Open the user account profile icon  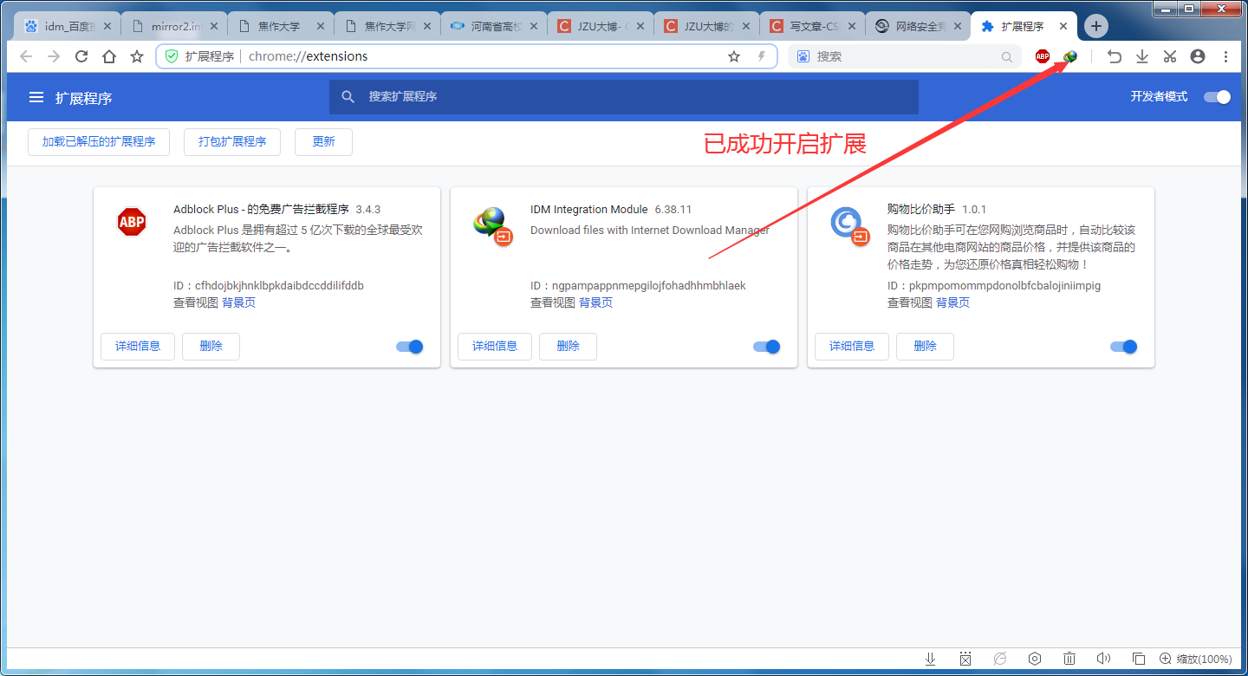[x=1198, y=56]
